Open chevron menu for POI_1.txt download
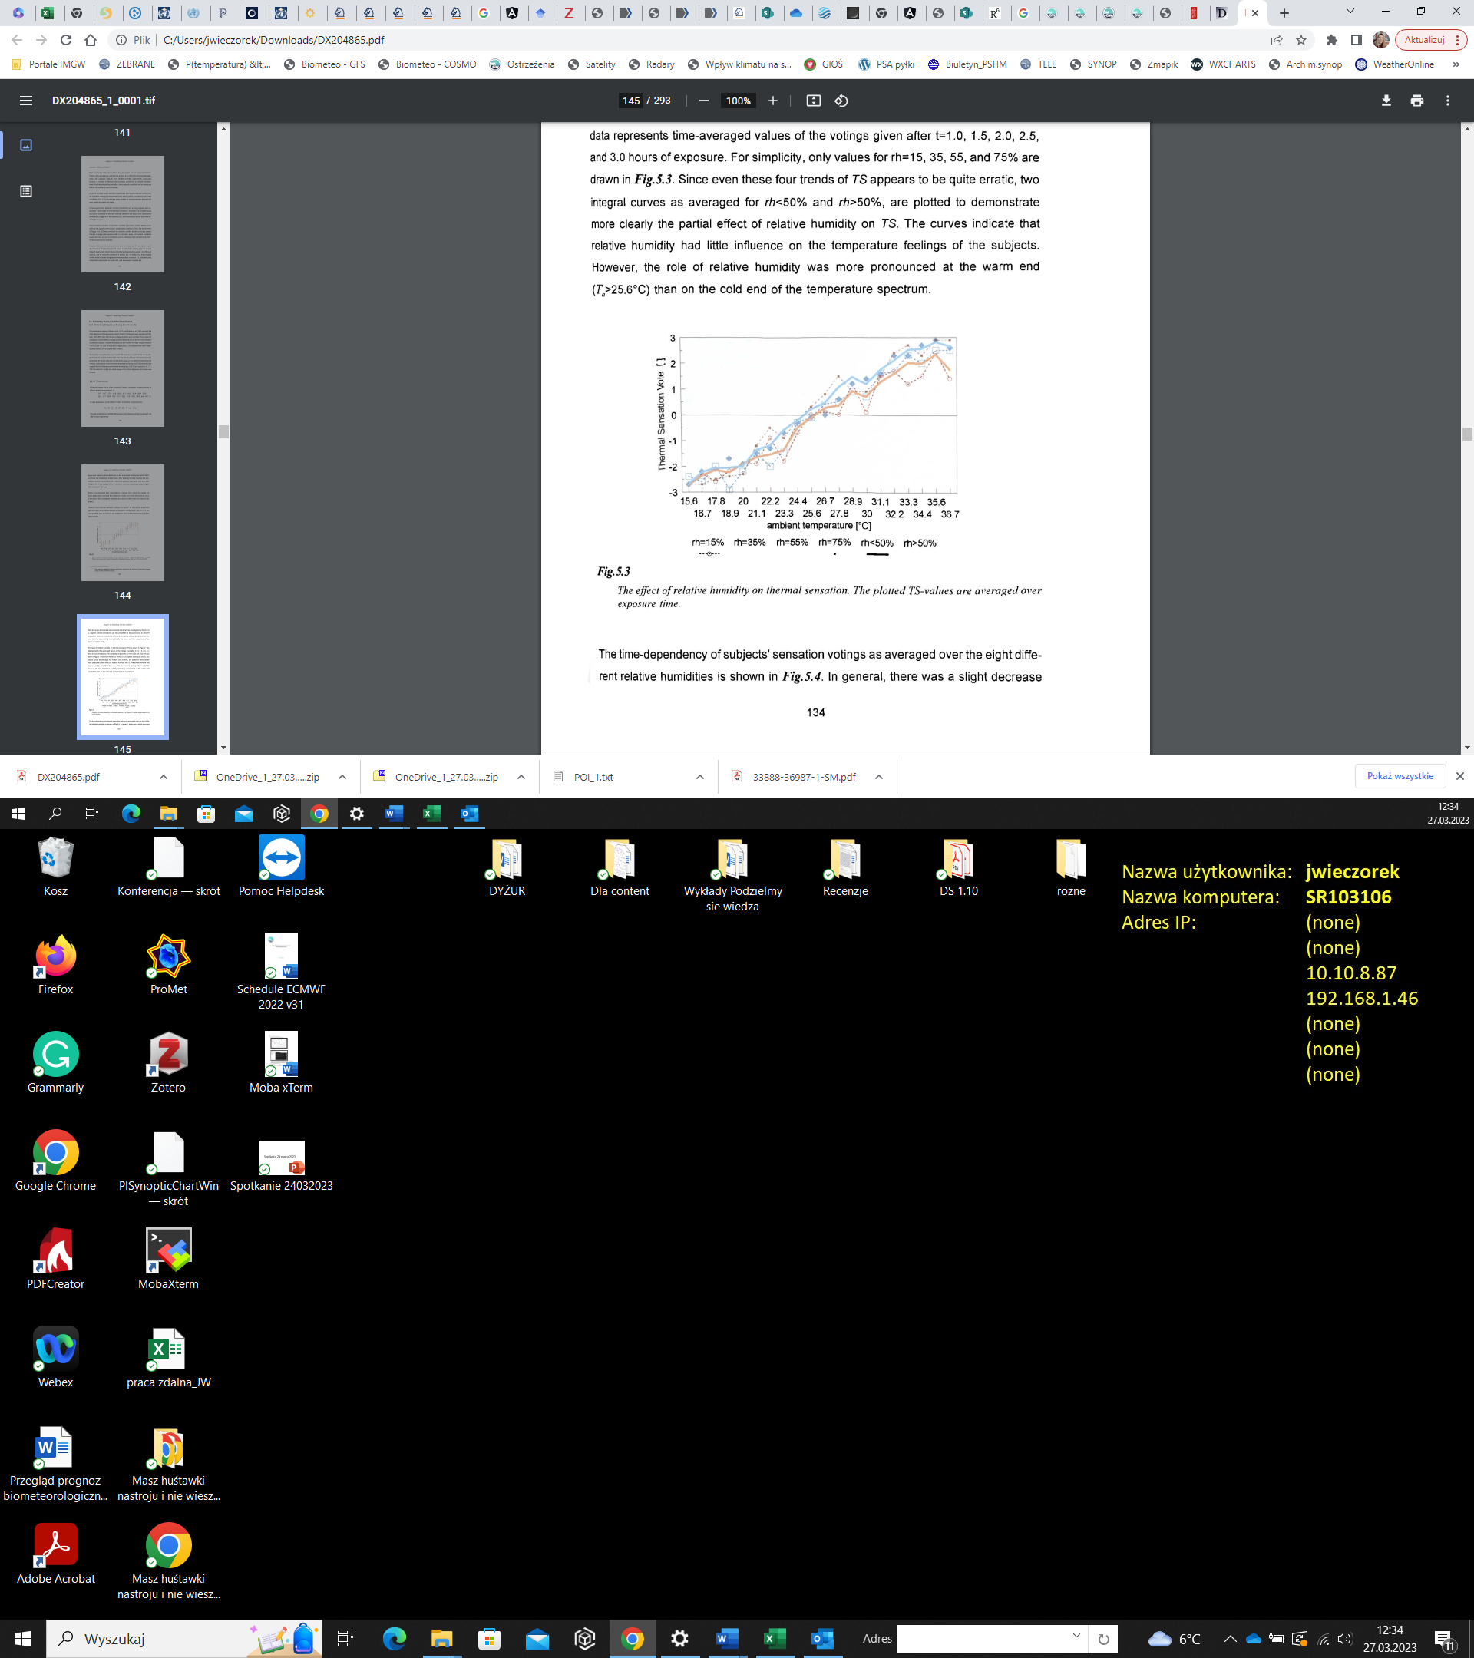The image size is (1474, 1658). pyautogui.click(x=699, y=777)
